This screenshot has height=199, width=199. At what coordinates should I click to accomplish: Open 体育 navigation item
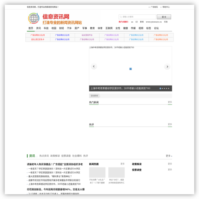[100, 28]
